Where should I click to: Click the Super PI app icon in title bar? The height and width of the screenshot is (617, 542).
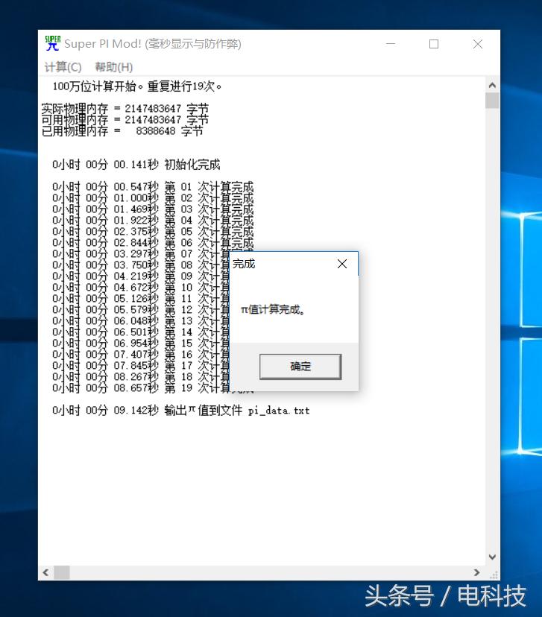(x=52, y=43)
